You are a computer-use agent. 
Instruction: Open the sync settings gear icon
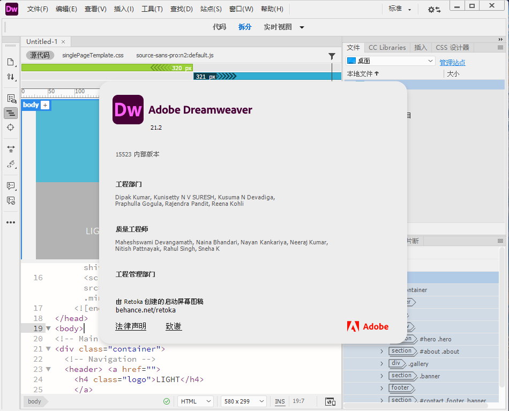[434, 10]
